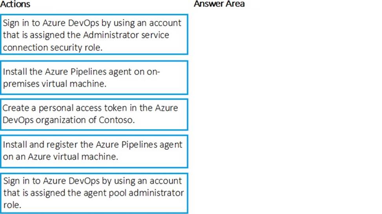The image size is (382, 214).
Task: Click the Answer Area heading
Action: [219, 4]
